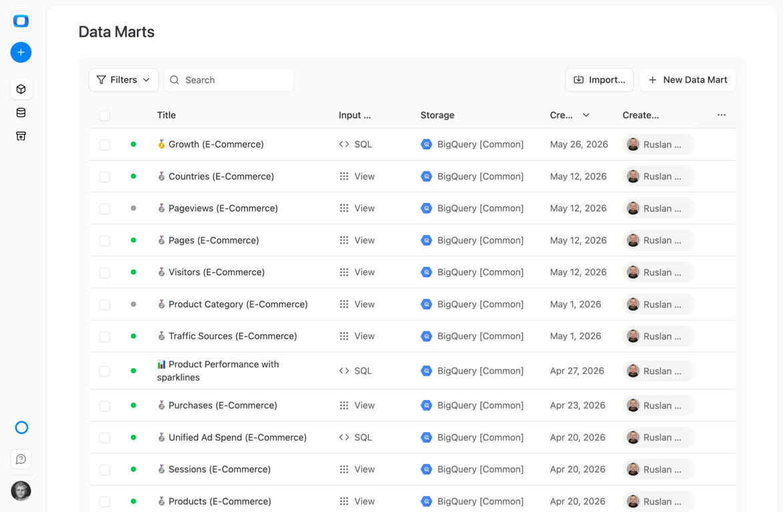Viewport: 783px width, 512px height.
Task: Click the SQL icon in the Product Performance row
Action: coord(344,371)
